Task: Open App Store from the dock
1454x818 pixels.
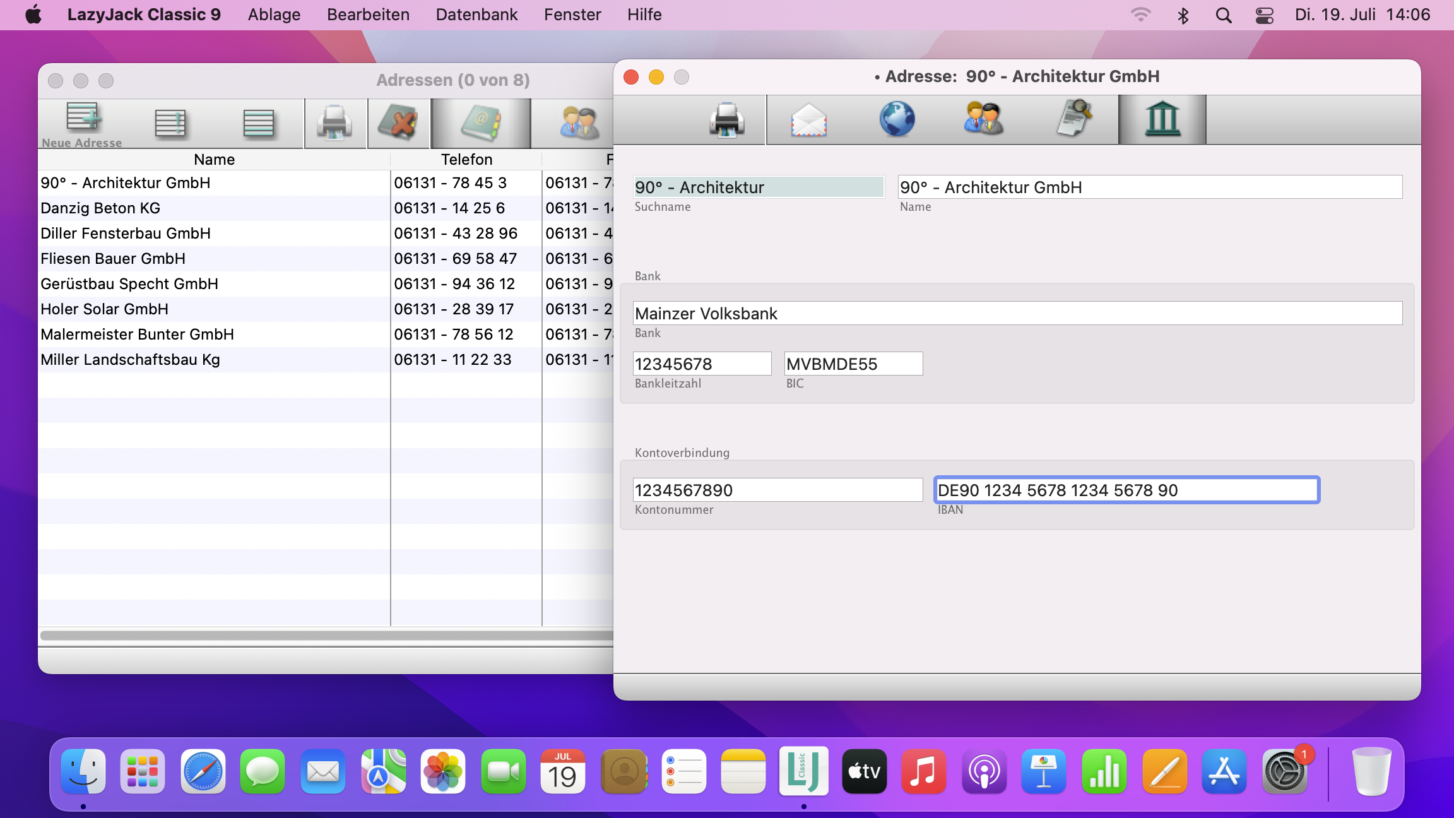Action: [x=1224, y=771]
